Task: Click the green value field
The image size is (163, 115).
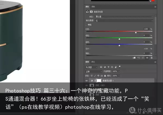Action: click(x=146, y=36)
